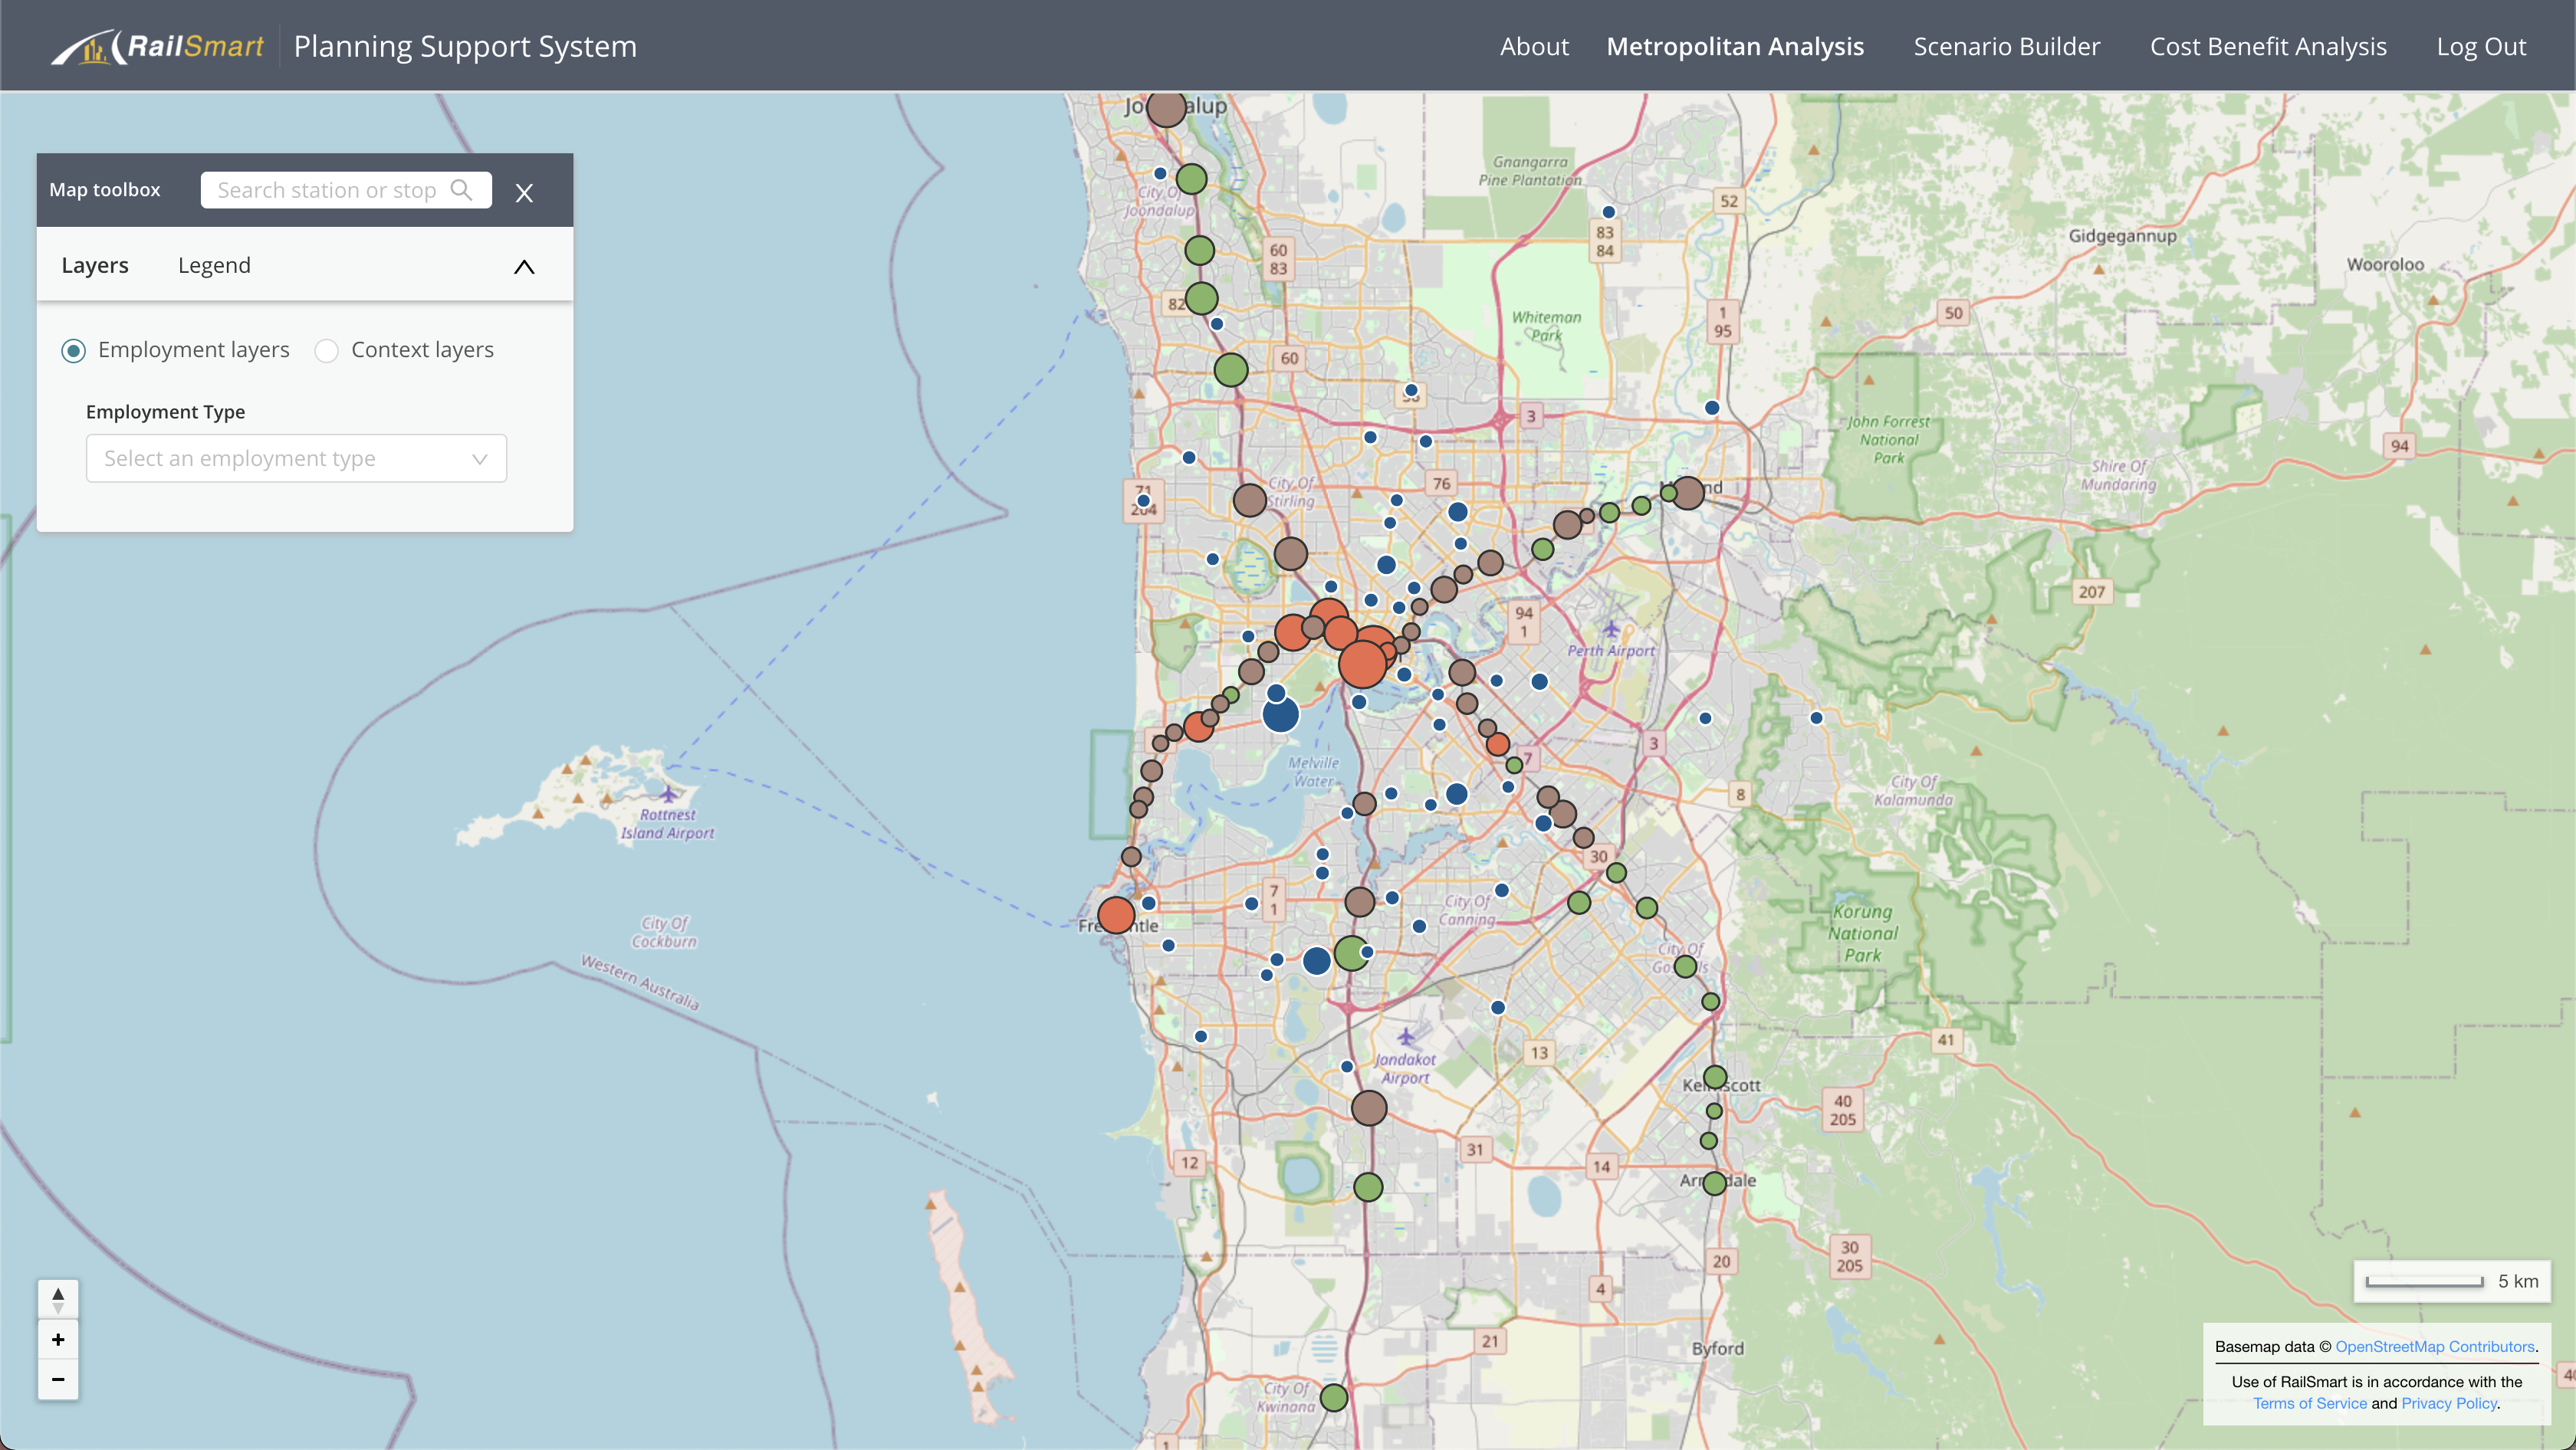Open the Scenario Builder menu item
Image resolution: width=2576 pixels, height=1450 pixels.
(x=2006, y=47)
